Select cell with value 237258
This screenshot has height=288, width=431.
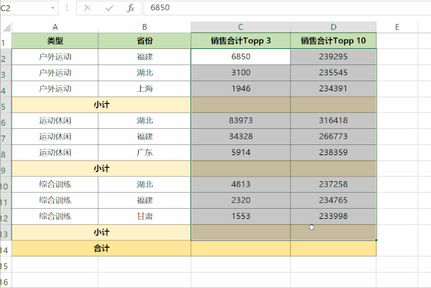[x=333, y=185]
